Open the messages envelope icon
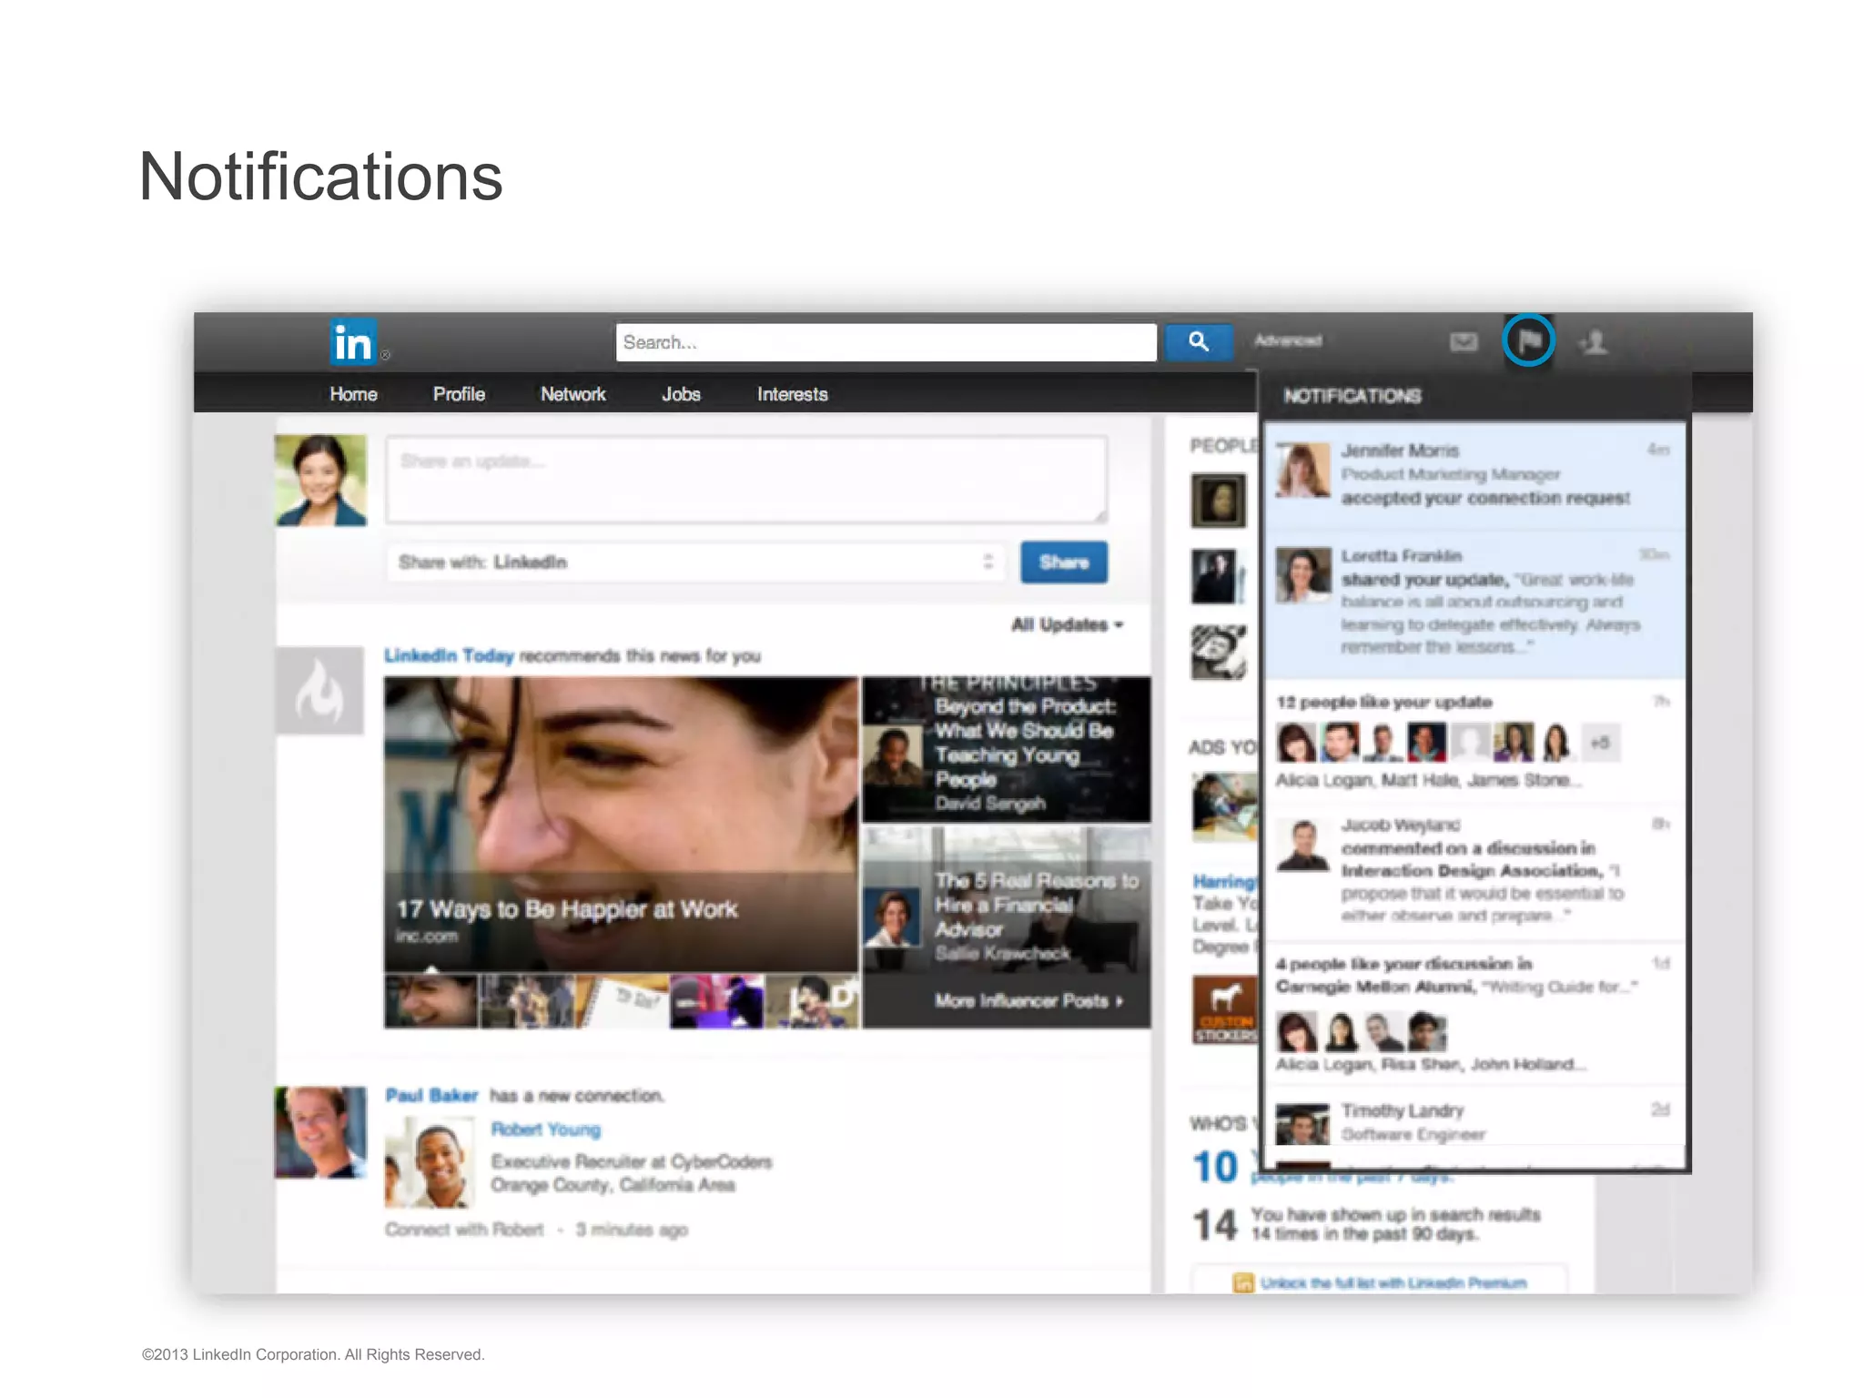 click(x=1463, y=342)
